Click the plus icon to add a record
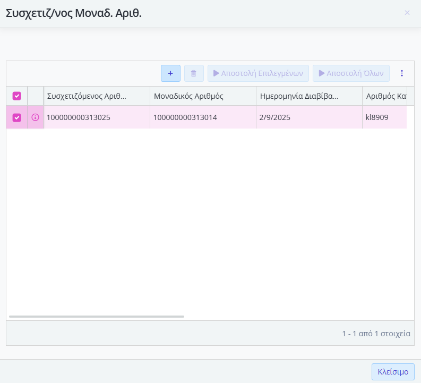Viewport: 421px width, 383px height. tap(170, 73)
